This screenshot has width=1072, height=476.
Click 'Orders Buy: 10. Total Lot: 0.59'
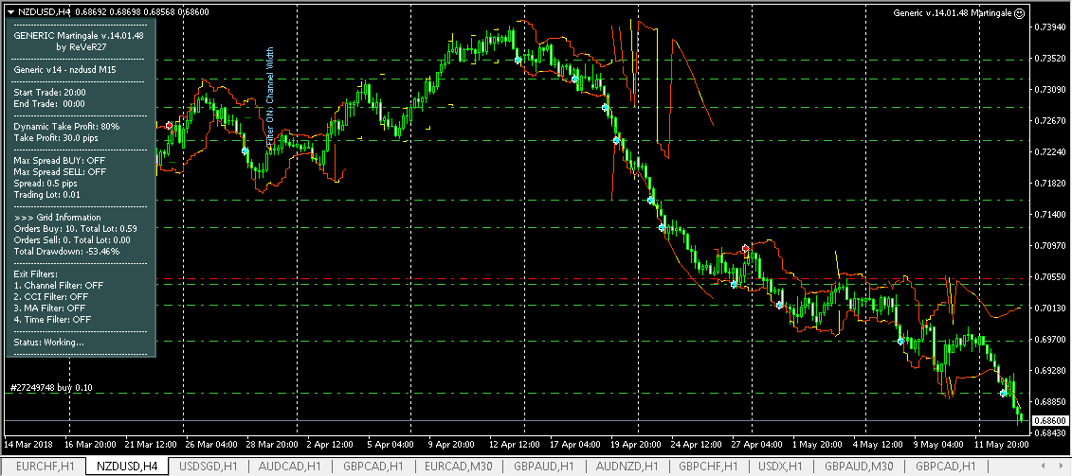(x=75, y=229)
